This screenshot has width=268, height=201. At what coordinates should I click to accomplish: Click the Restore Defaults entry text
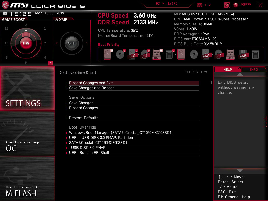pyautogui.click(x=83, y=118)
